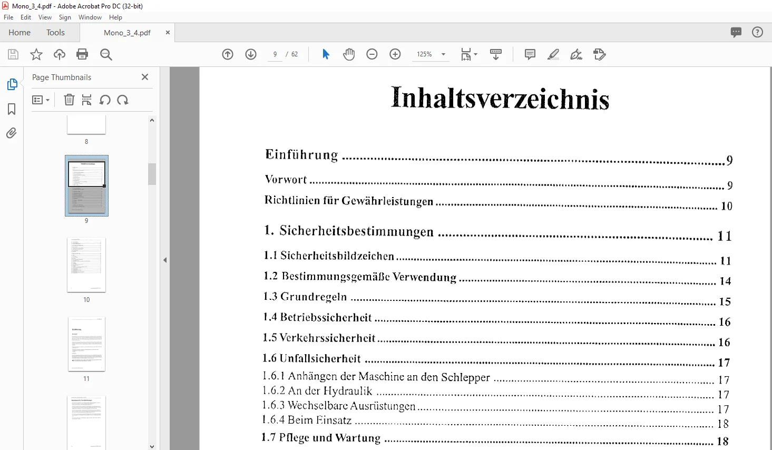The height and width of the screenshot is (450, 772).
Task: Zoom out with the minus button
Action: pos(372,54)
